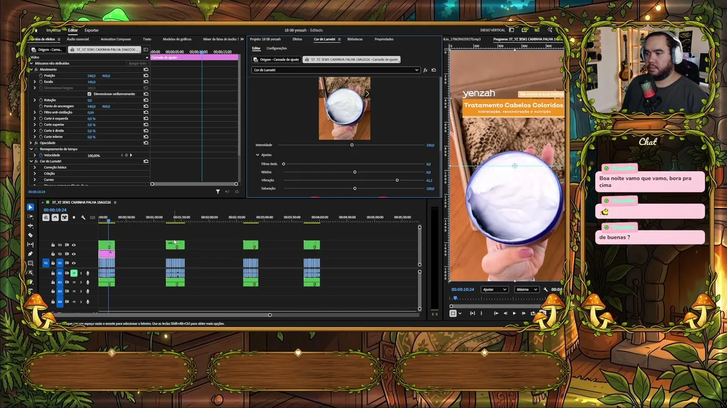Image resolution: width=727 pixels, height=408 pixels.
Task: Solo audio track A1
Action: (x=81, y=273)
